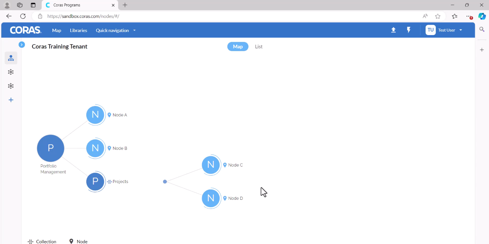This screenshot has width=489, height=244.
Task: Select the Projects collection circle
Action: (96, 181)
